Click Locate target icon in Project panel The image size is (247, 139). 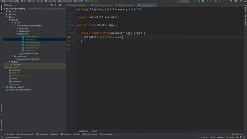pos(51,5)
